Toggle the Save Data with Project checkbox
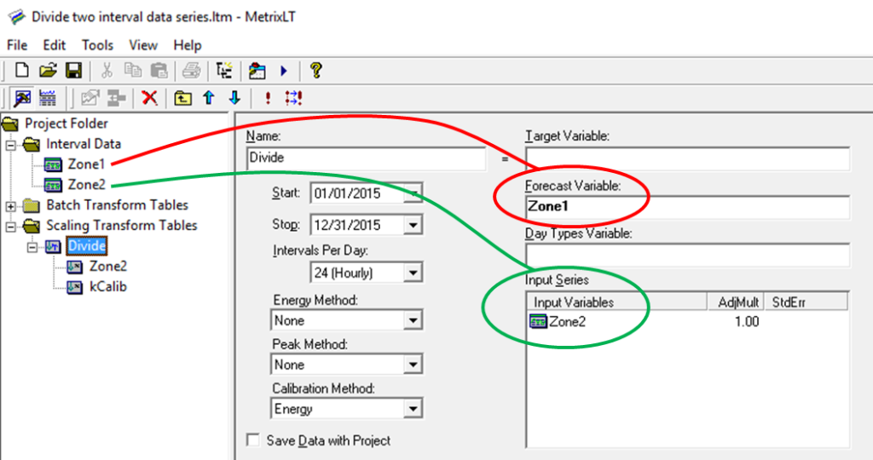 click(253, 440)
